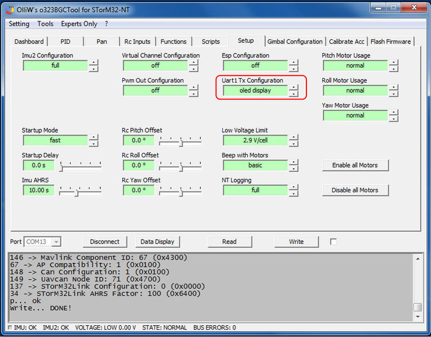Click up arrow for NT Logging

click(x=293, y=187)
